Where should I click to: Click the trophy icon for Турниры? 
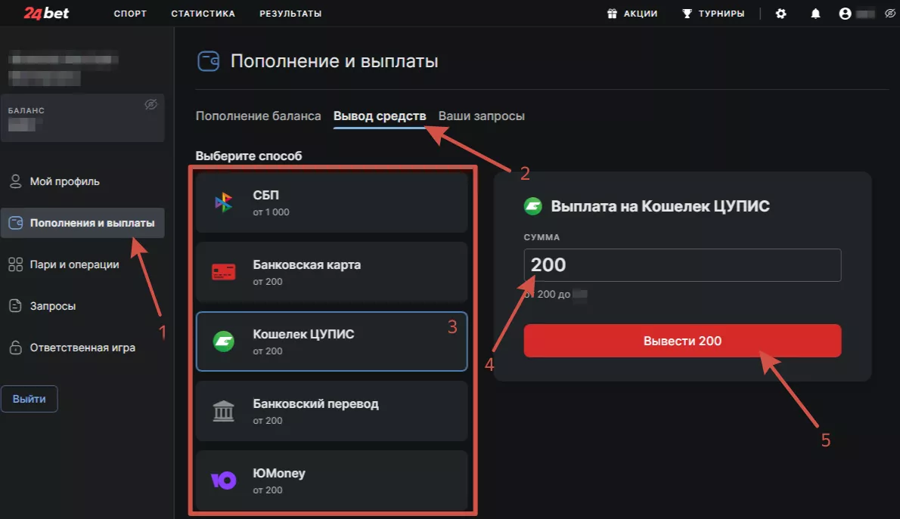(687, 14)
